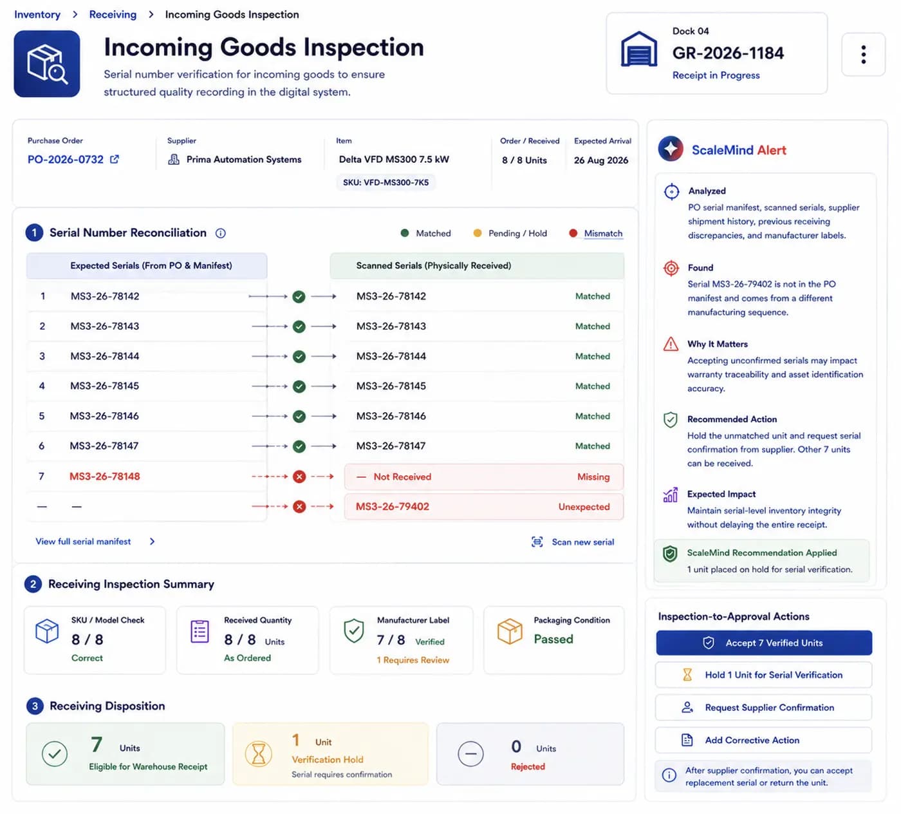This screenshot has width=901, height=814.
Task: Click the Expected Impact chart icon
Action: pos(671,495)
